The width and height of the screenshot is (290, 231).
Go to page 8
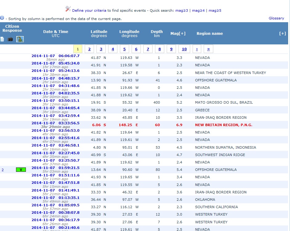pyautogui.click(x=160, y=49)
